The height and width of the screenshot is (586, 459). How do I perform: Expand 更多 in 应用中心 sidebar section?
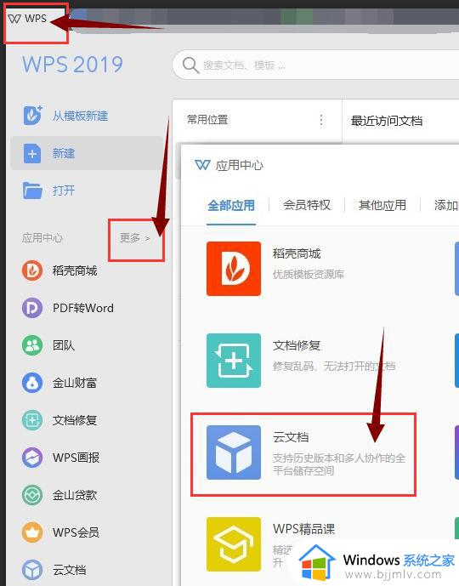point(135,237)
